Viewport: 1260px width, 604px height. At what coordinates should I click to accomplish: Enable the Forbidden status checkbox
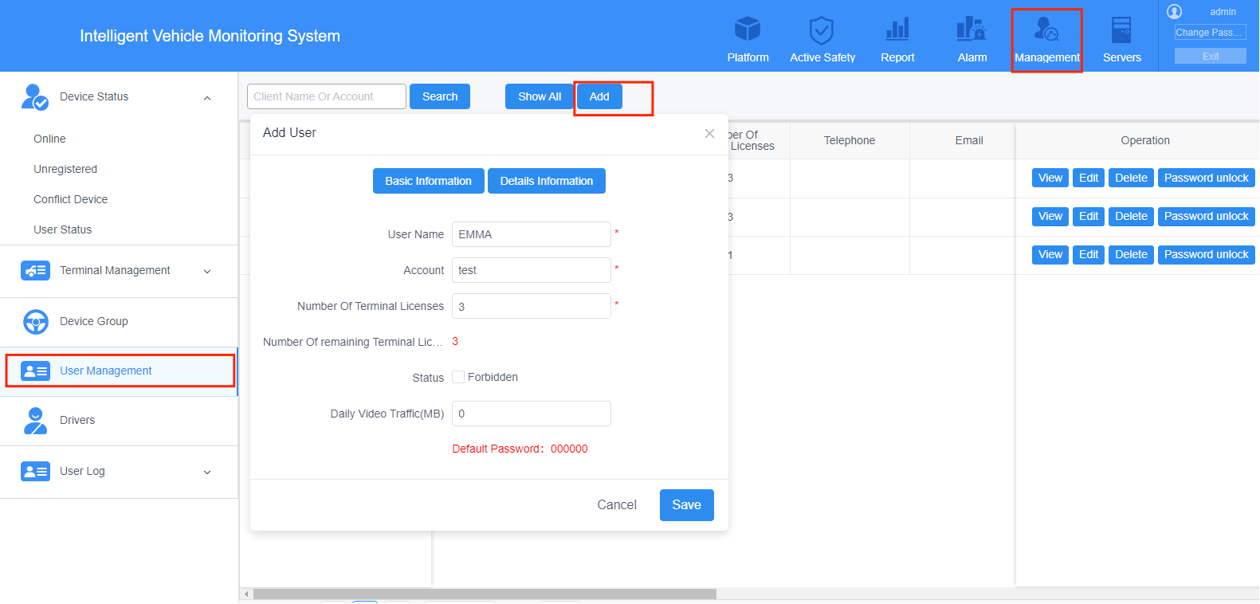(458, 377)
